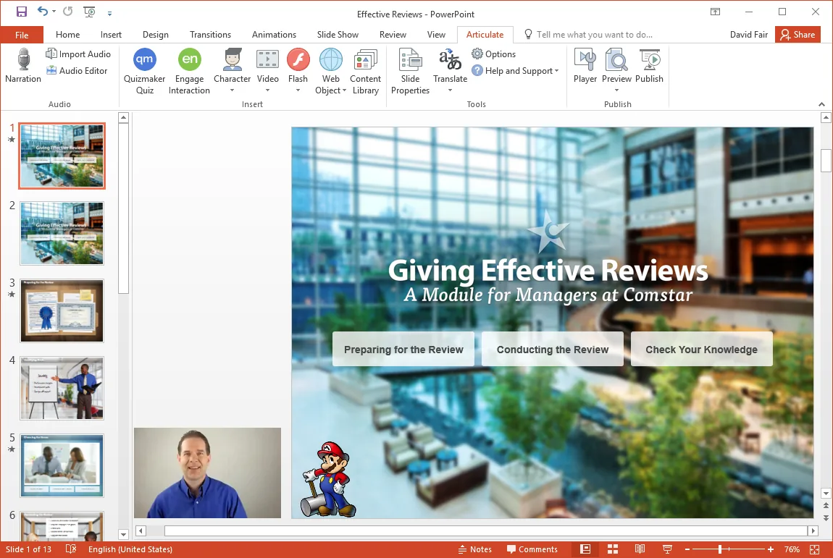This screenshot has width=833, height=558.
Task: Start Slide Show from status bar
Action: tap(667, 549)
